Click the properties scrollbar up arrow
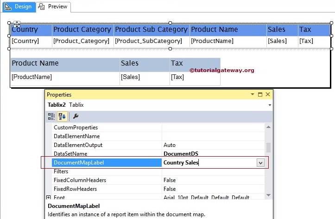Viewport: 335px width, 219px height. 269,127
